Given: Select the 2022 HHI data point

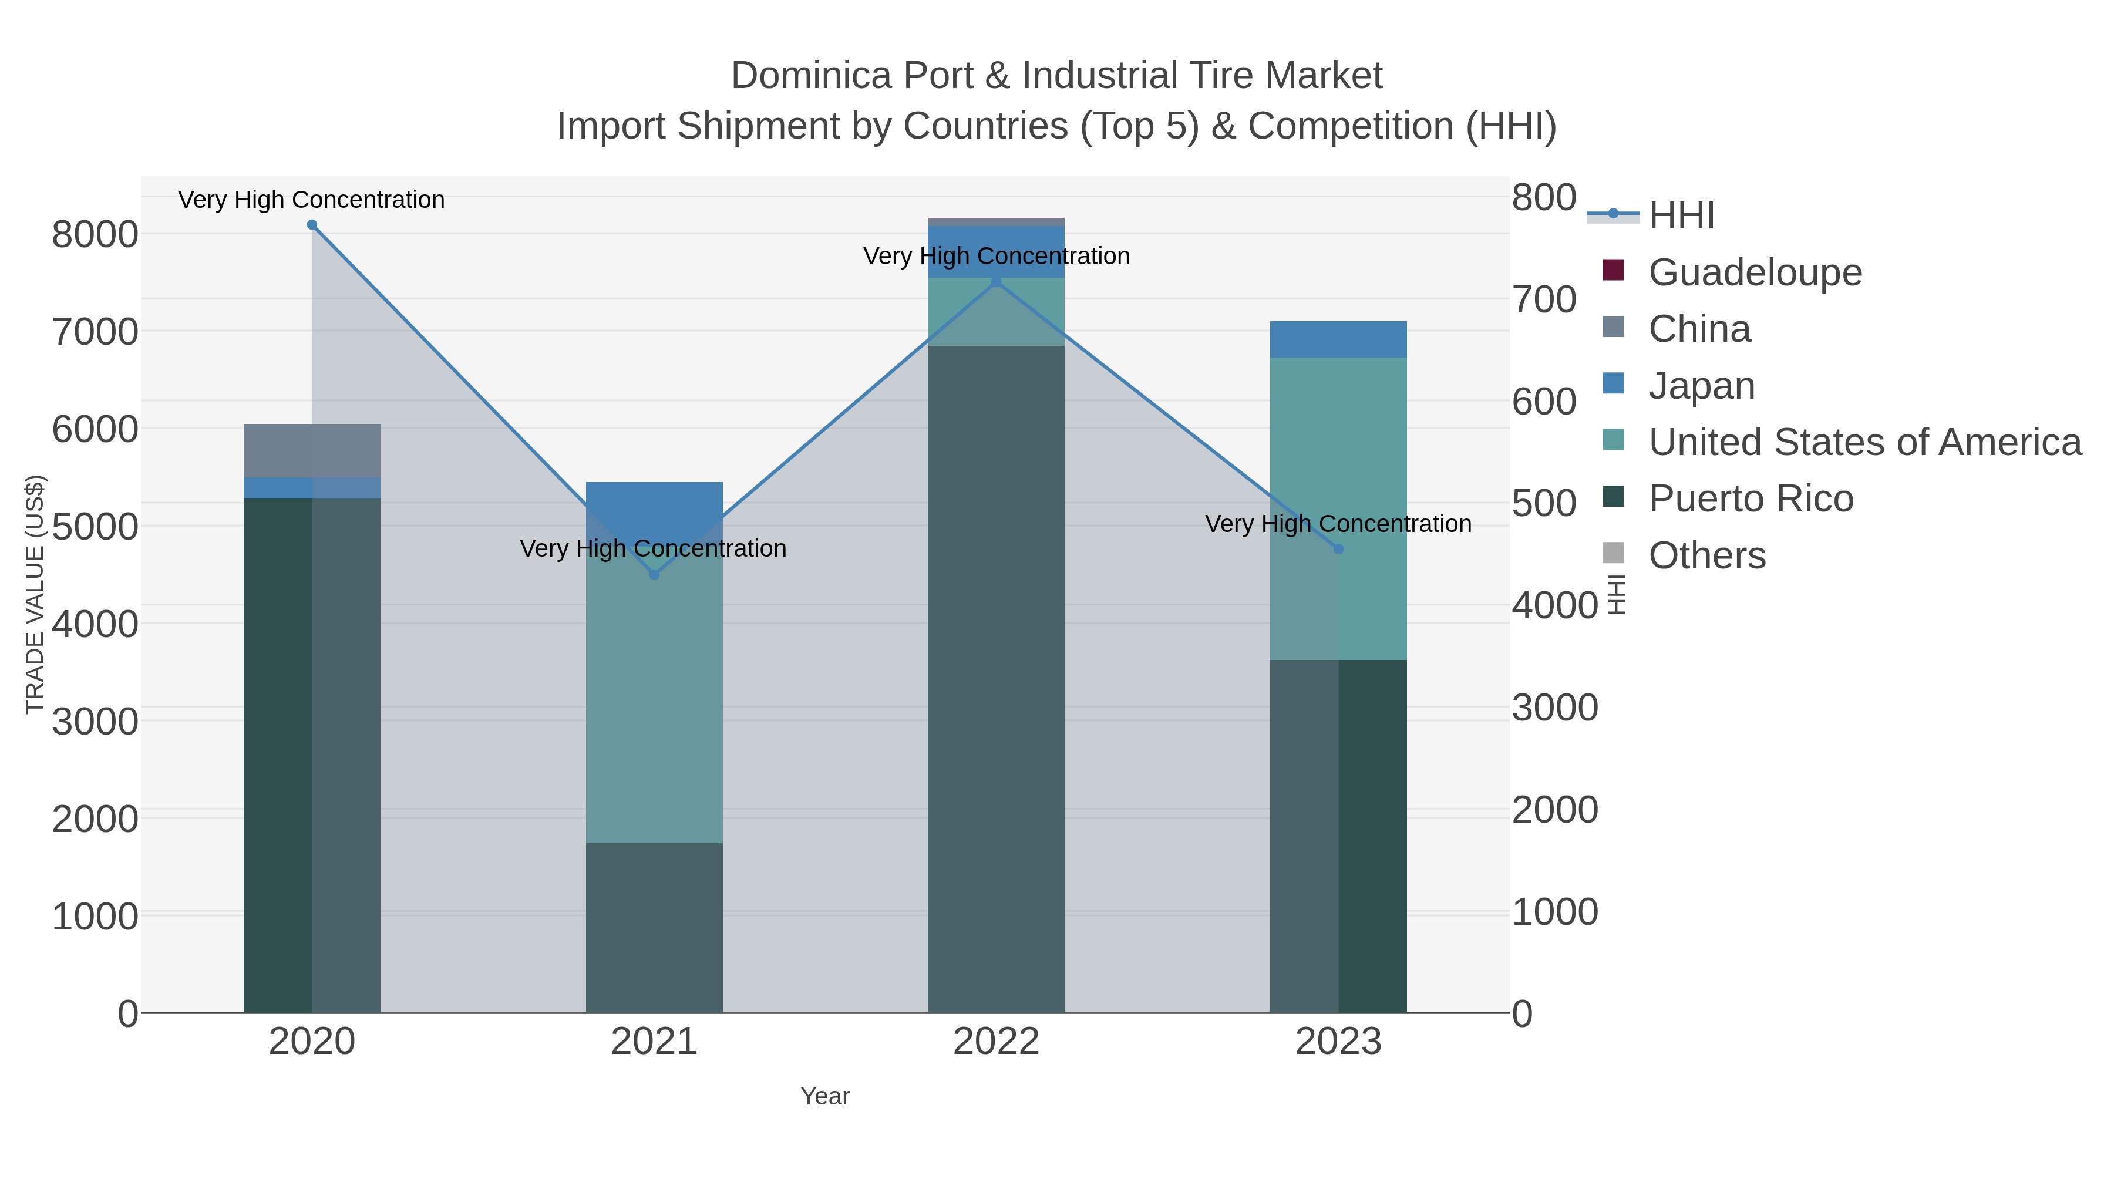Looking at the screenshot, I should tap(997, 281).
